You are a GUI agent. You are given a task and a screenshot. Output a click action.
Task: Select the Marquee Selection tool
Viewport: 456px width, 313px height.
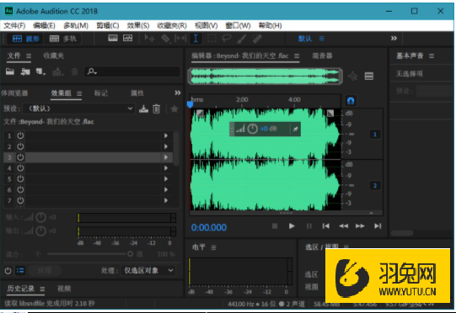(212, 39)
